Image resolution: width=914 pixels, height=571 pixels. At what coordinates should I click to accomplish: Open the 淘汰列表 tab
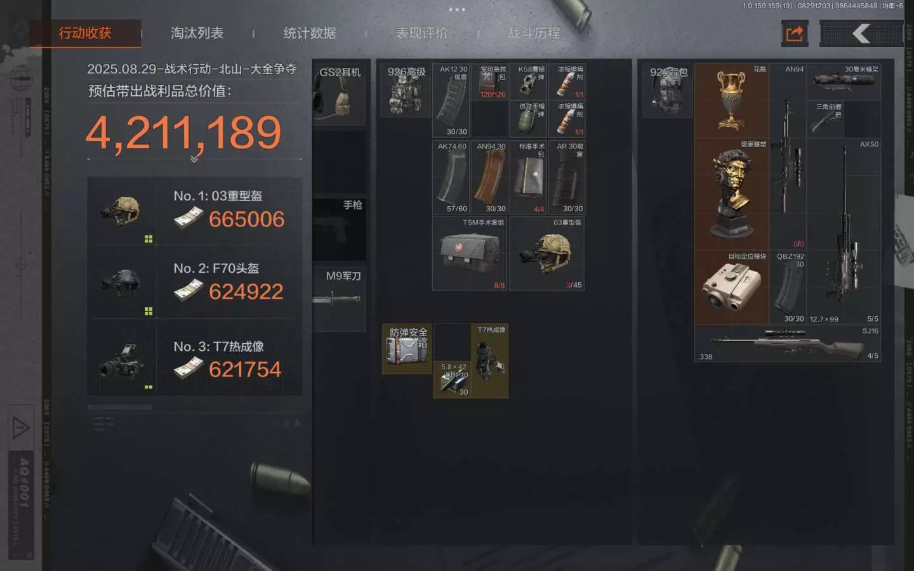(197, 33)
